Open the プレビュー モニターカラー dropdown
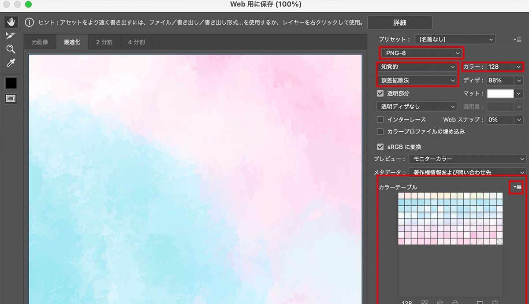The height and width of the screenshot is (304, 529). tap(468, 159)
